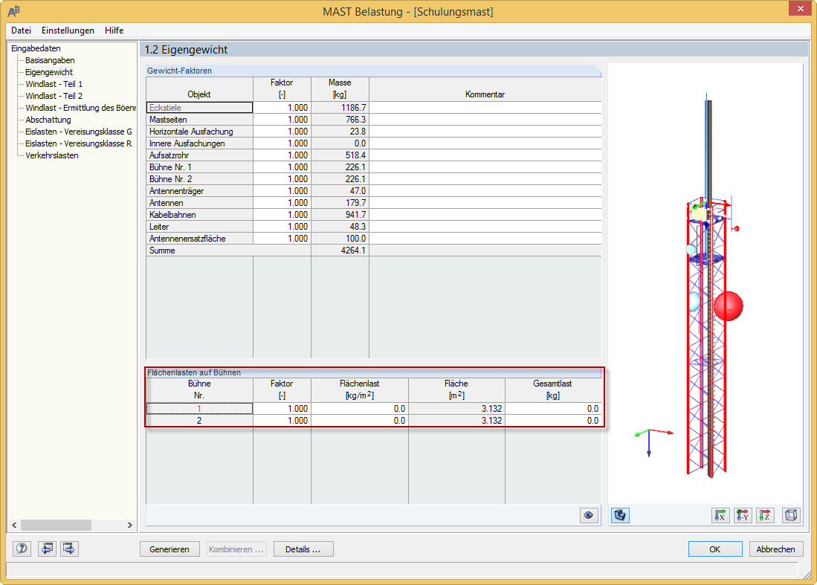817x585 pixels.
Task: Click the Kommentar column header
Action: pos(485,89)
